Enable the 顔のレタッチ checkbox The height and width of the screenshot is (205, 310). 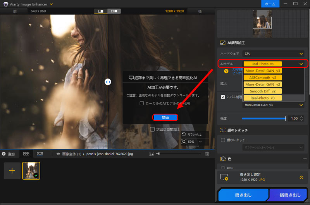223,140
